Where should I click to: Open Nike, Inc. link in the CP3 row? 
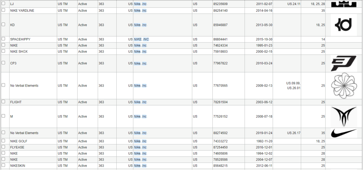pos(140,64)
